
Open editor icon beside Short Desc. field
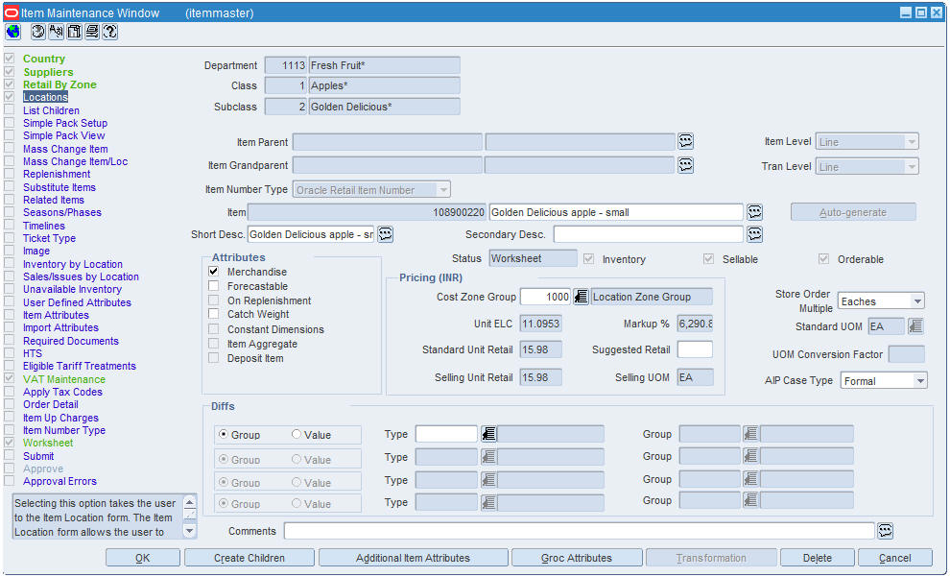point(386,234)
